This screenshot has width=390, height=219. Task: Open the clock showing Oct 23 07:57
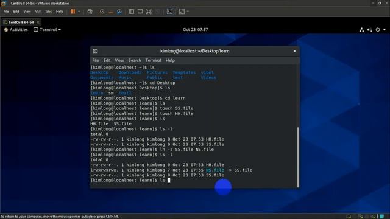pos(195,30)
